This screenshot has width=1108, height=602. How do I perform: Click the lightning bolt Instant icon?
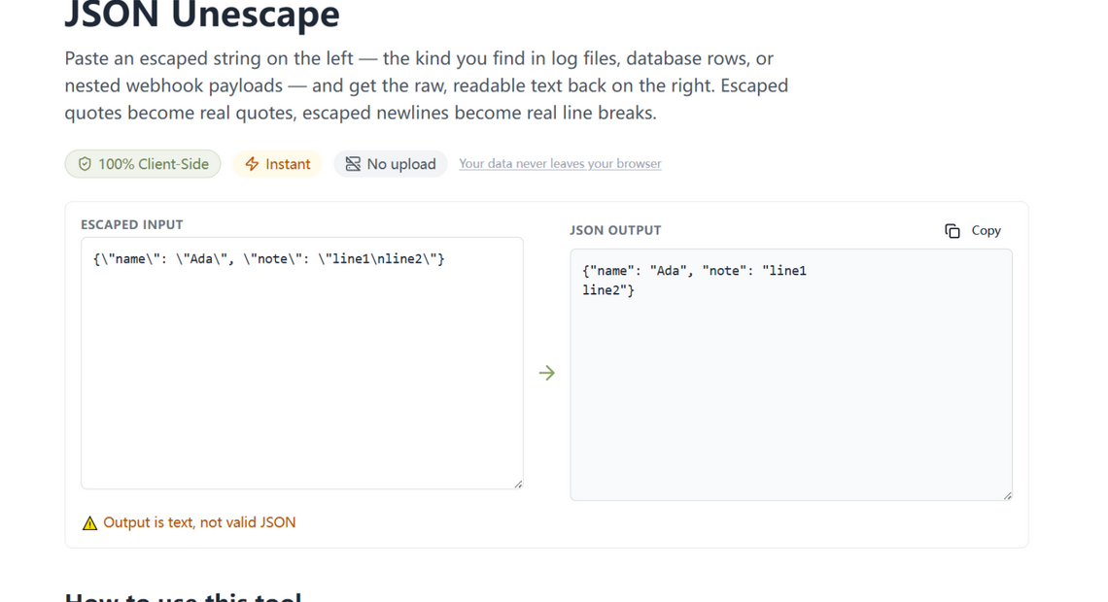[253, 164]
